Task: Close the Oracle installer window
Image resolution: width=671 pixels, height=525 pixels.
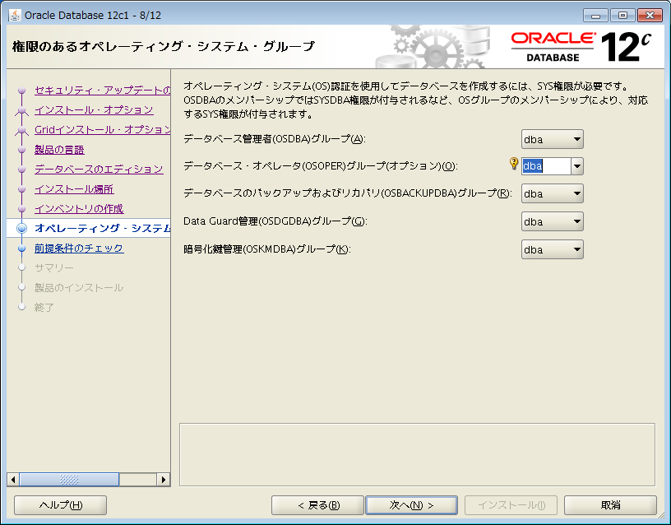Action: click(650, 16)
